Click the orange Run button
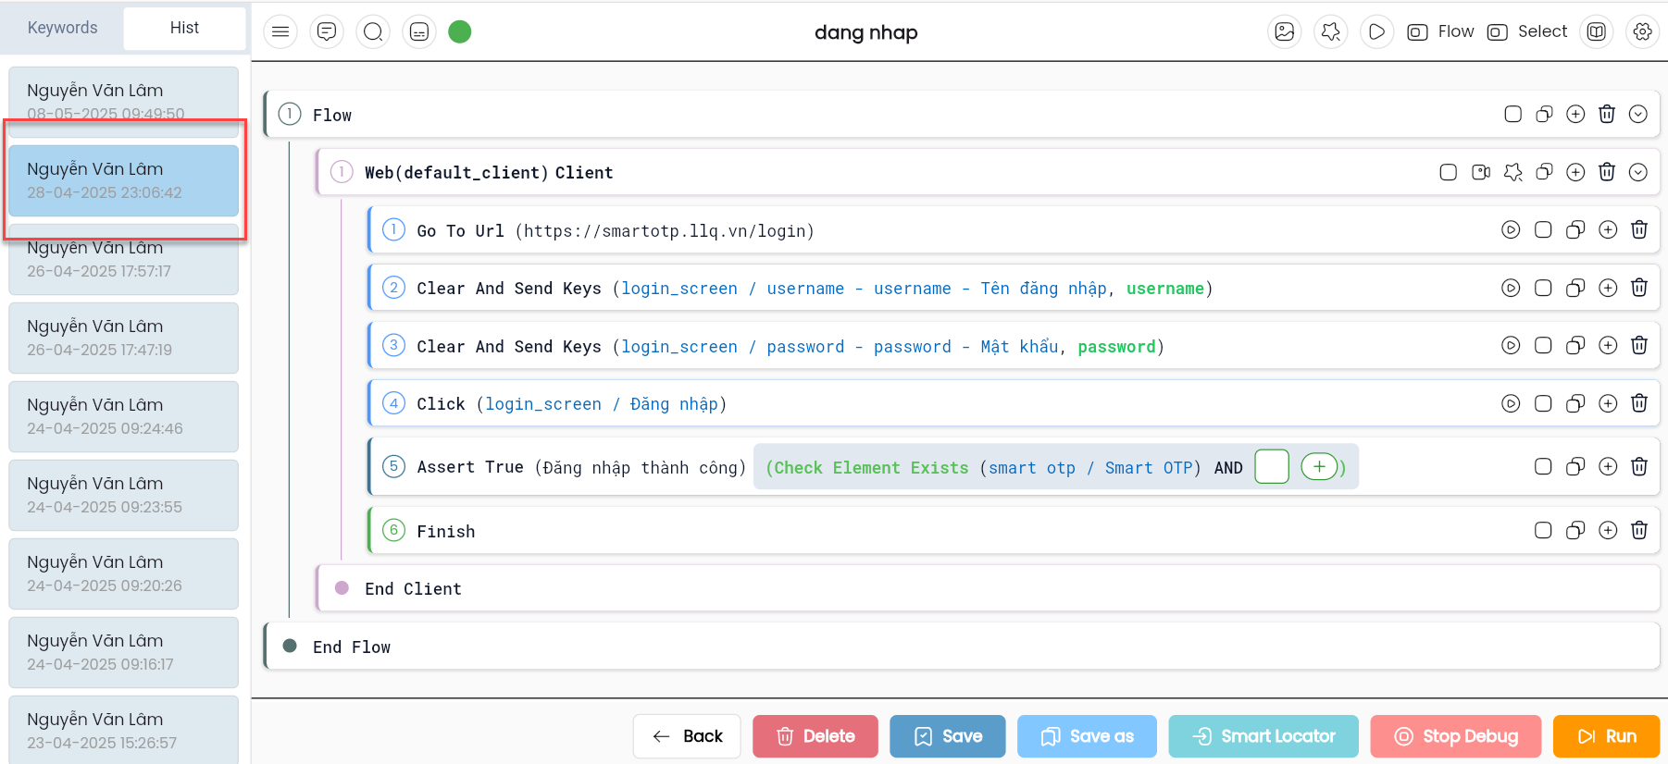Screen dimensions: 1668x764 (x=1607, y=736)
